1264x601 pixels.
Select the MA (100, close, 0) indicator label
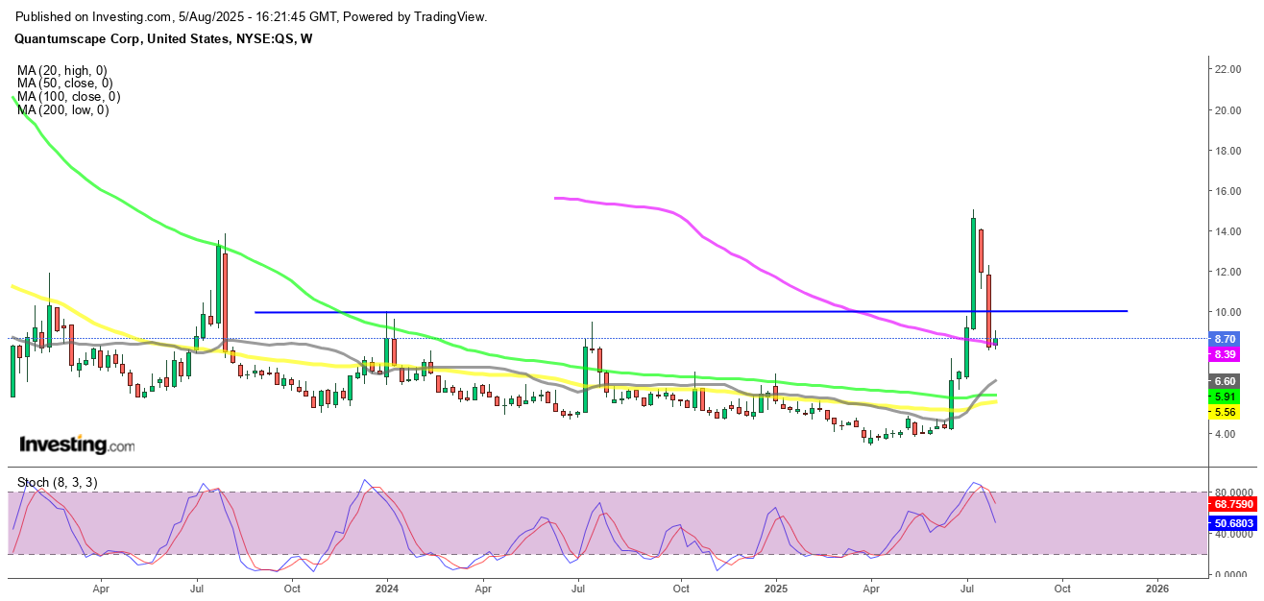[67, 97]
